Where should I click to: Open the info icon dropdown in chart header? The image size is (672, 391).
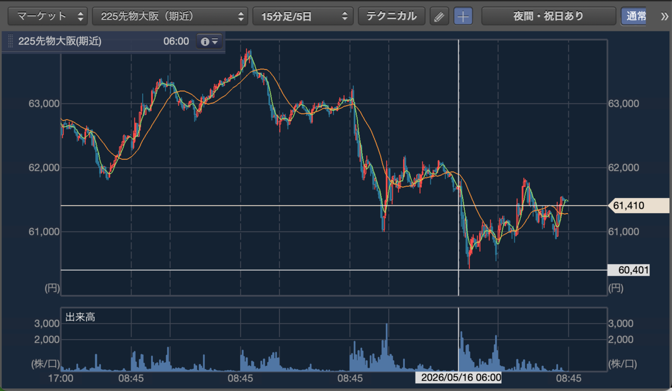pyautogui.click(x=209, y=41)
